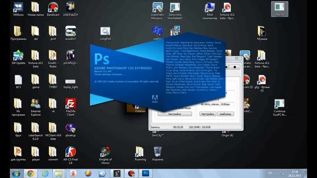Launch the Knights of Honor shortcut

coord(105,155)
